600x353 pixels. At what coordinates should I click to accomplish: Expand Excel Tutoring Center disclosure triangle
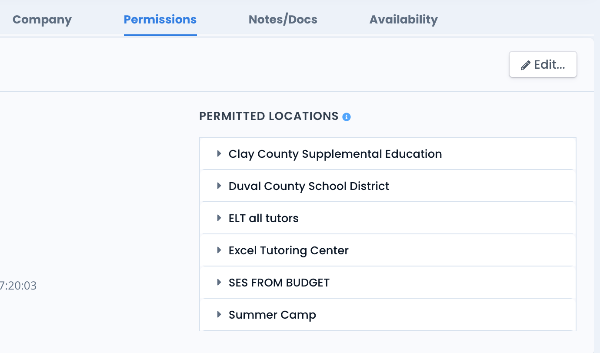(219, 250)
